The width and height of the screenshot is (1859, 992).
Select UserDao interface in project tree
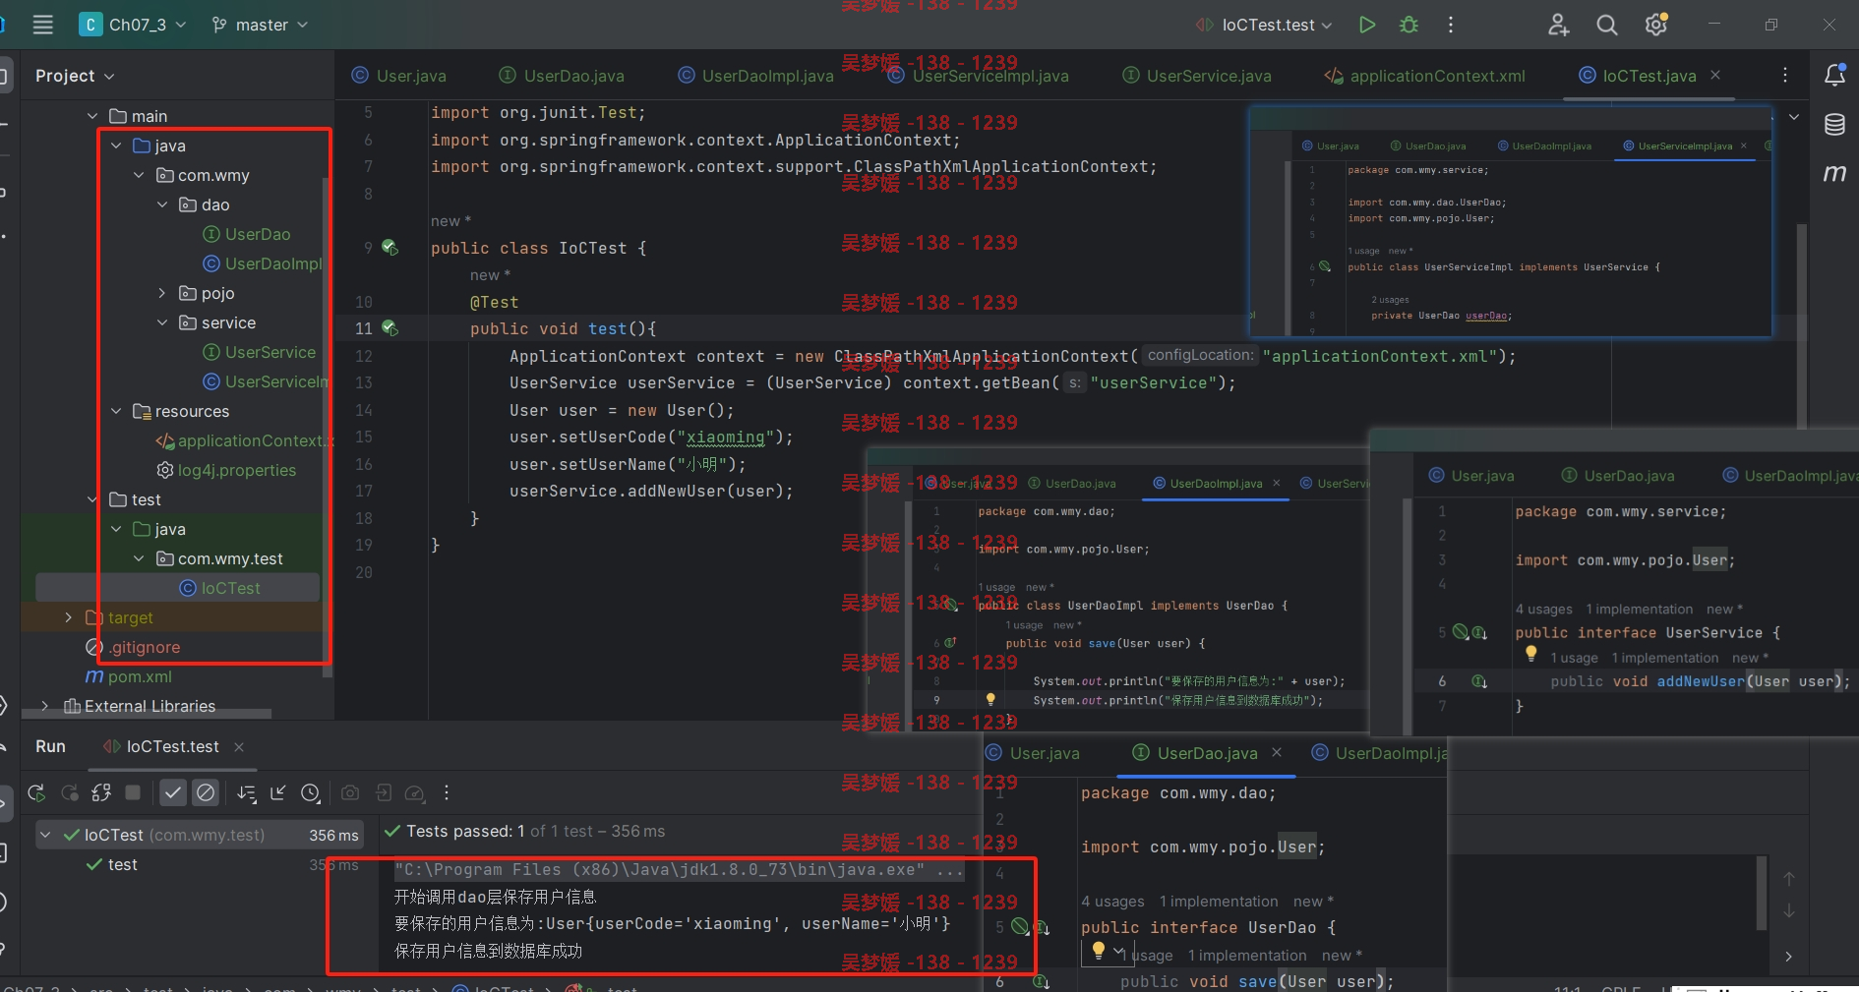(x=247, y=234)
